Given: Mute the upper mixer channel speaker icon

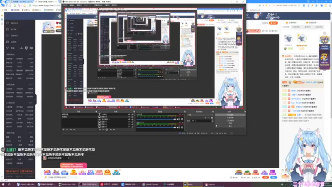Looking at the screenshot, I should pos(178,119).
